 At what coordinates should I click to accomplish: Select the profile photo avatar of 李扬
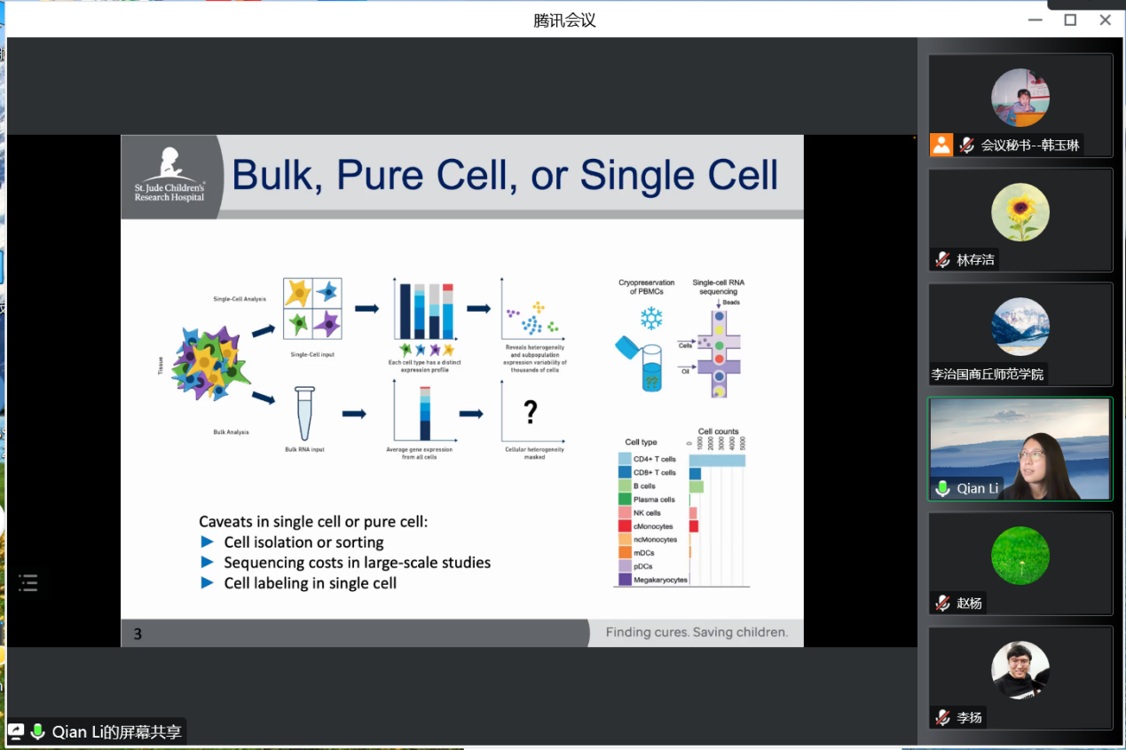coord(1020,670)
